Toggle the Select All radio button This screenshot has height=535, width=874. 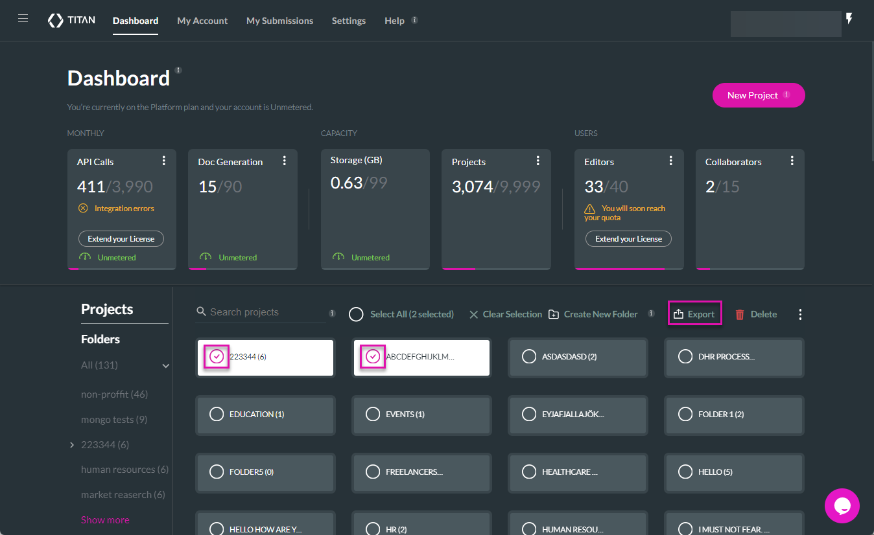(x=356, y=315)
